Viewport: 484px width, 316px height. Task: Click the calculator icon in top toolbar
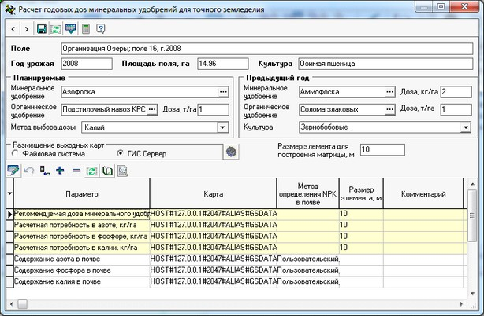(85, 29)
